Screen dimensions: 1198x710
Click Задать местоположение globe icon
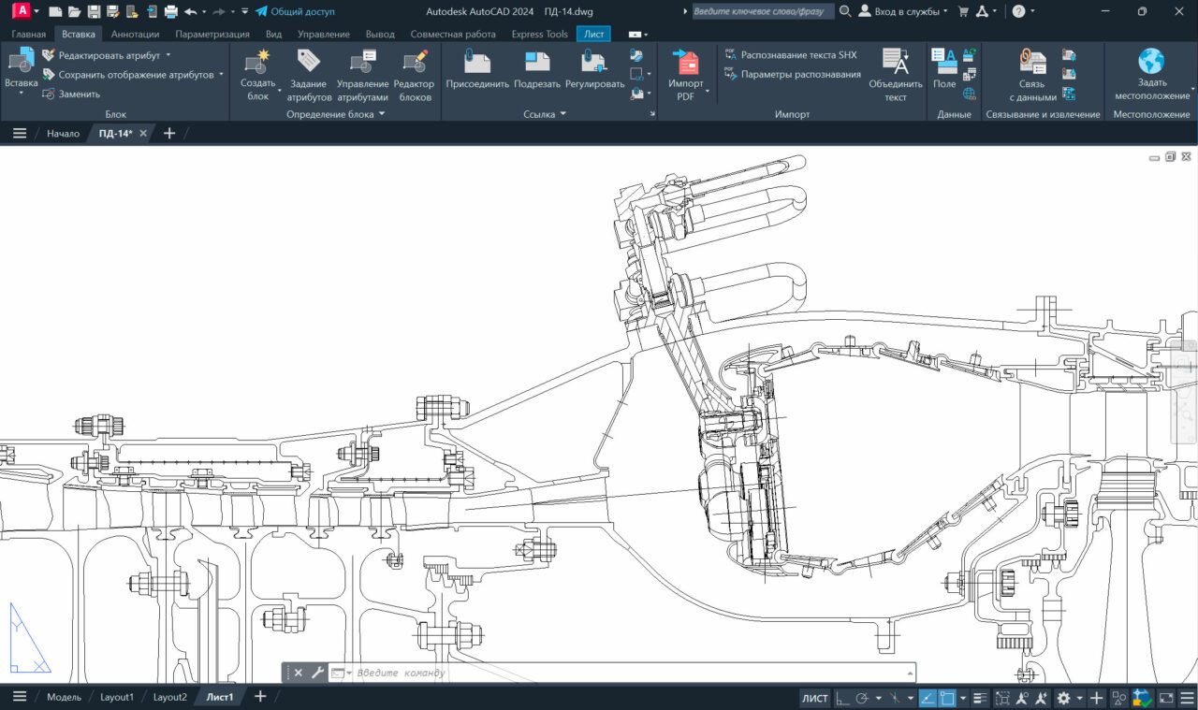[1151, 62]
